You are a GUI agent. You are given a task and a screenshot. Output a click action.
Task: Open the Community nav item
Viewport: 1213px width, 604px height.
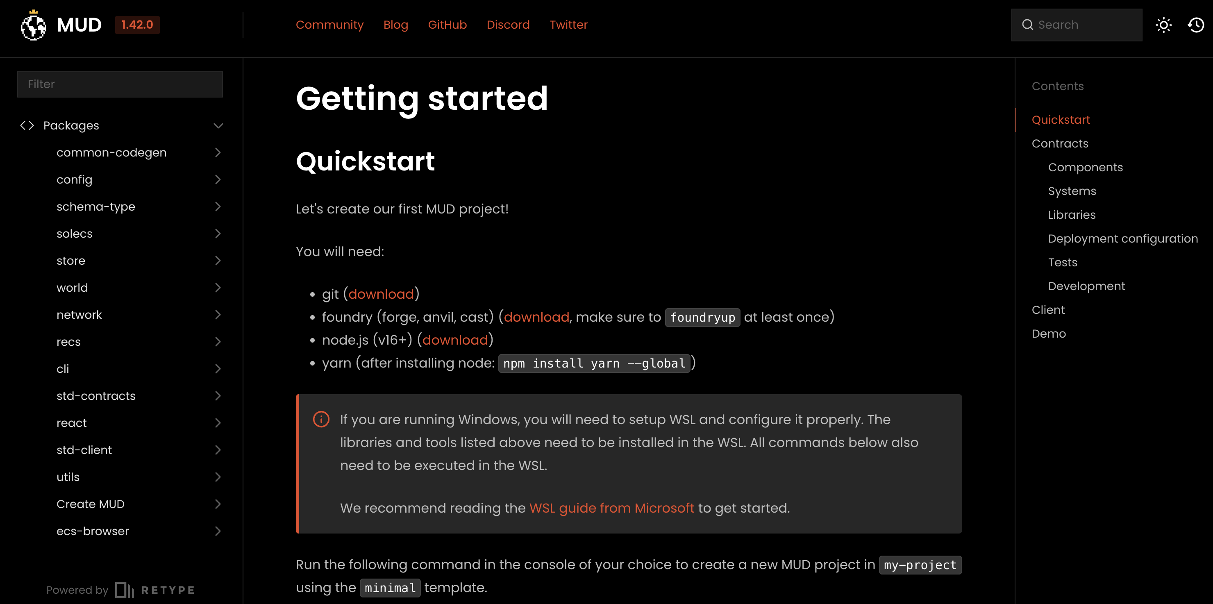pos(329,25)
